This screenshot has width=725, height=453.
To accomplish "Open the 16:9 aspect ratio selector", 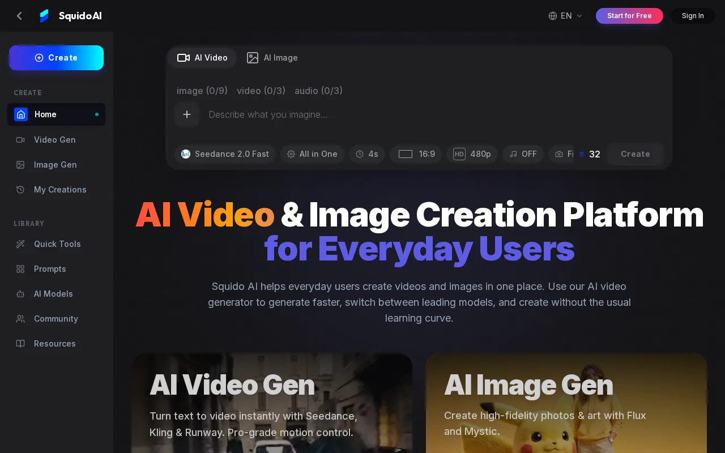I will pyautogui.click(x=416, y=154).
